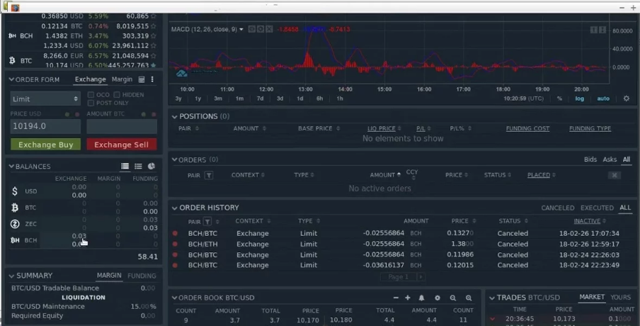Focus the AMOUNT BTC input field
Viewport: 640px width, 326px height.
click(x=122, y=126)
